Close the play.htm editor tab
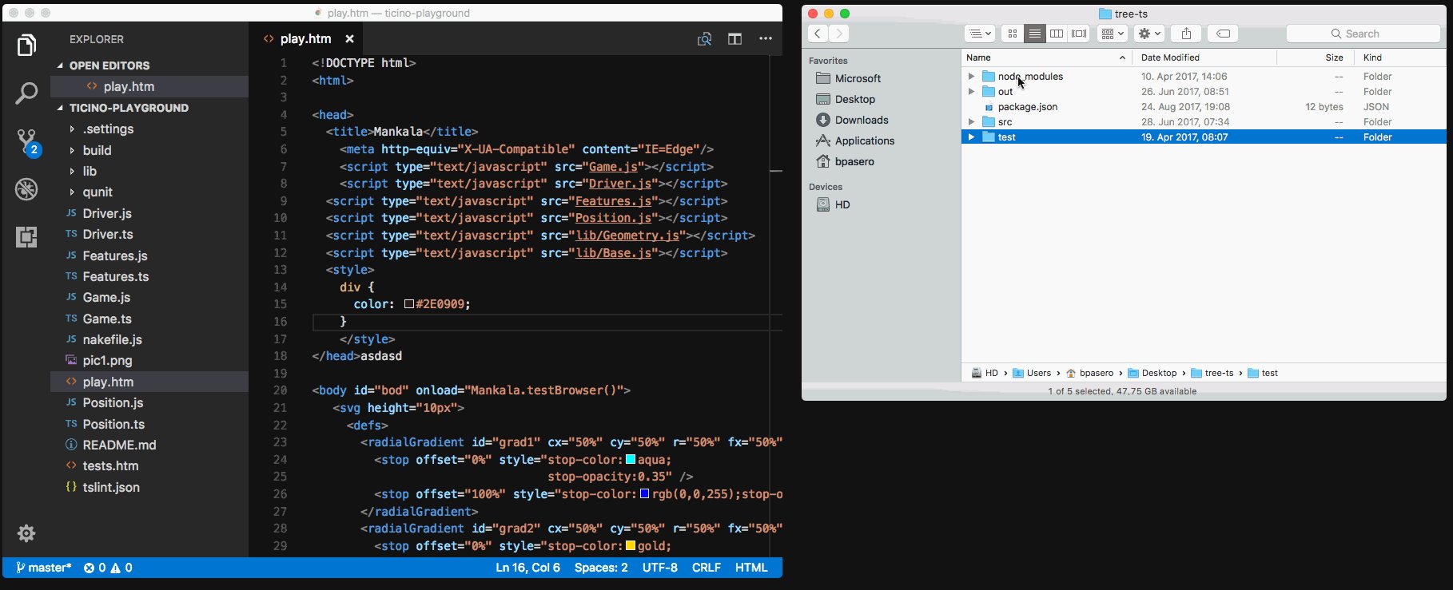 tap(349, 38)
